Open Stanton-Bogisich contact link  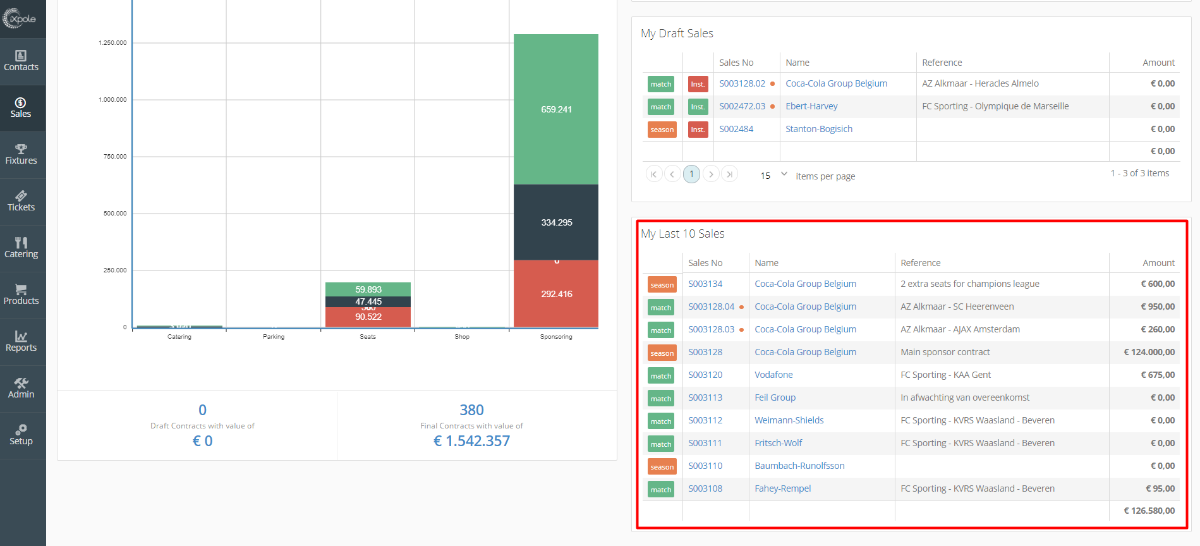click(819, 129)
